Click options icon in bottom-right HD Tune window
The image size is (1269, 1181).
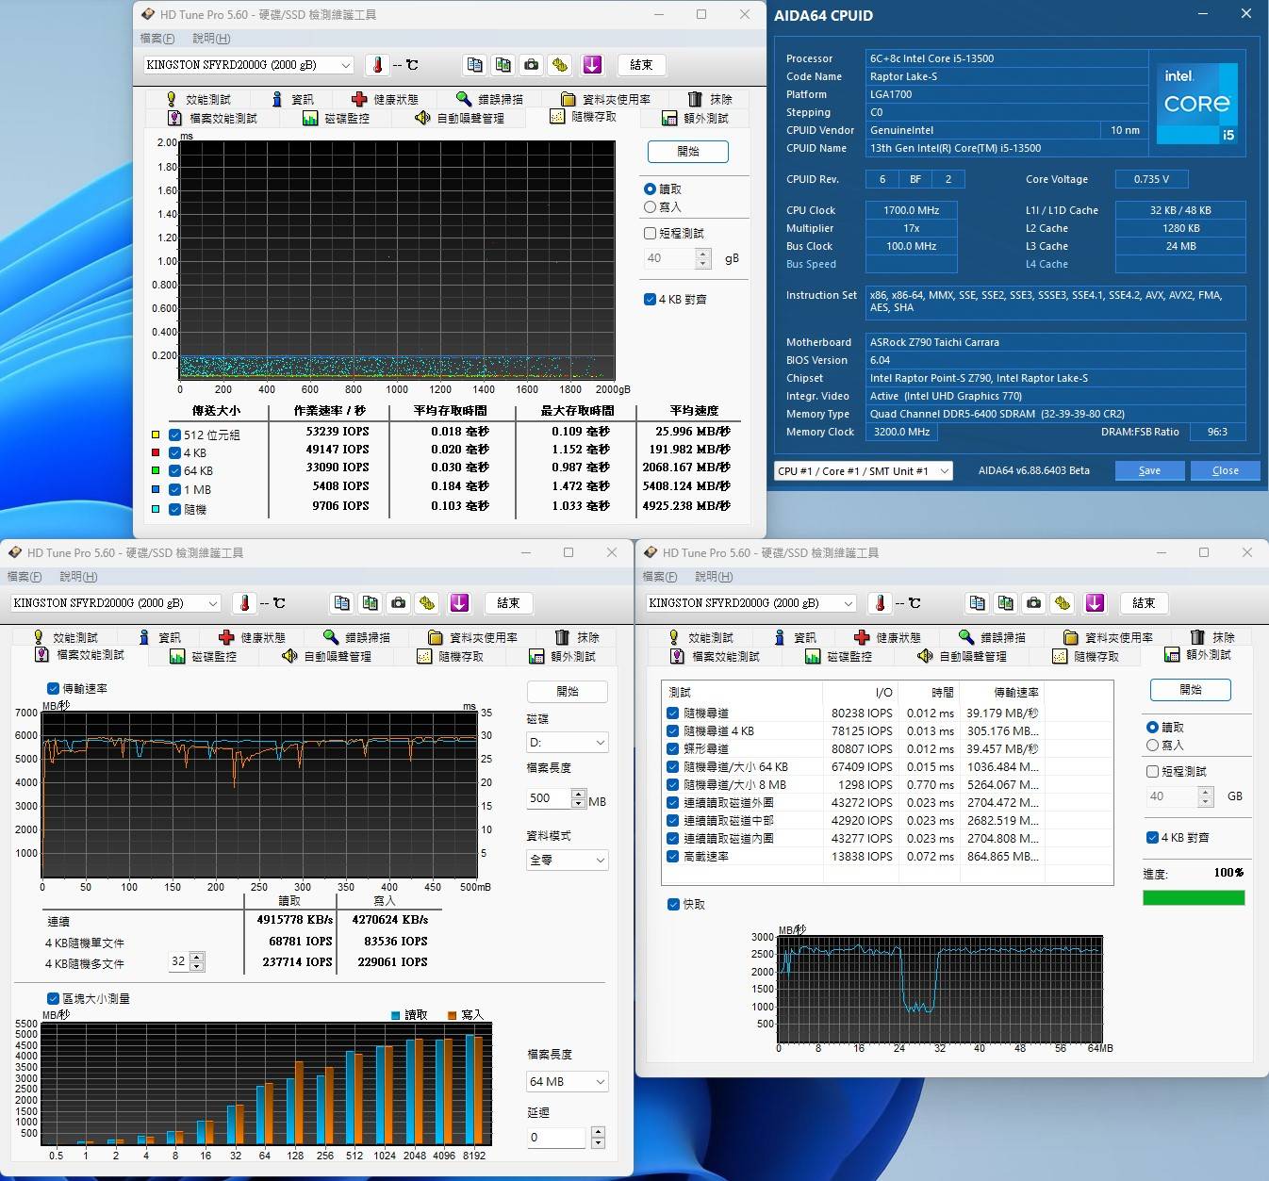click(x=1063, y=603)
